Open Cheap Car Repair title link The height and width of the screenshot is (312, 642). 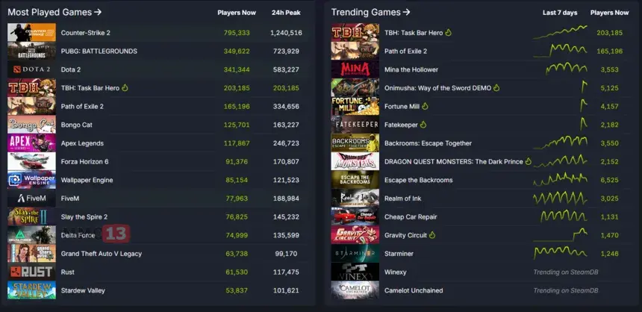click(x=411, y=217)
